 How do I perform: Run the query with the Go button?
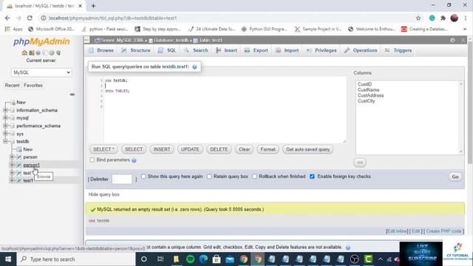pos(455,177)
